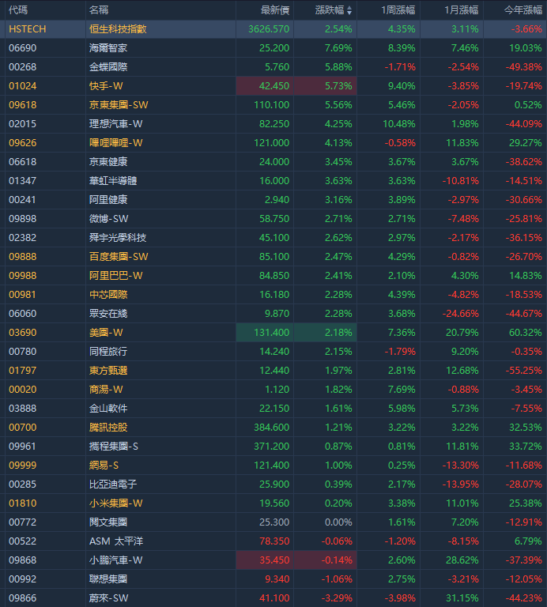
Task: Click the 名稱 column header
Action: pyautogui.click(x=99, y=10)
